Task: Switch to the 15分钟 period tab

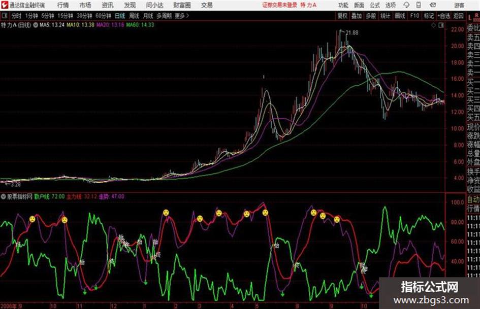Action: point(65,16)
